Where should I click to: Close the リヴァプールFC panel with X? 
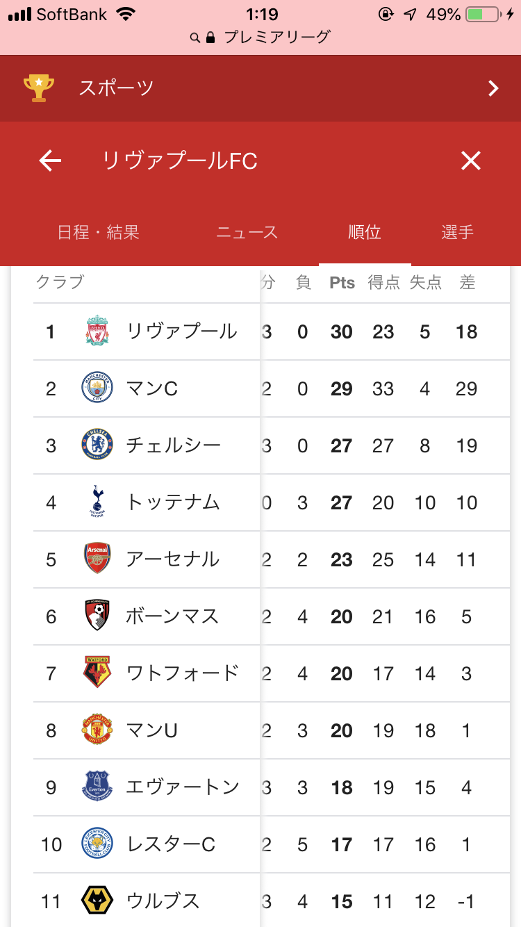(x=471, y=161)
